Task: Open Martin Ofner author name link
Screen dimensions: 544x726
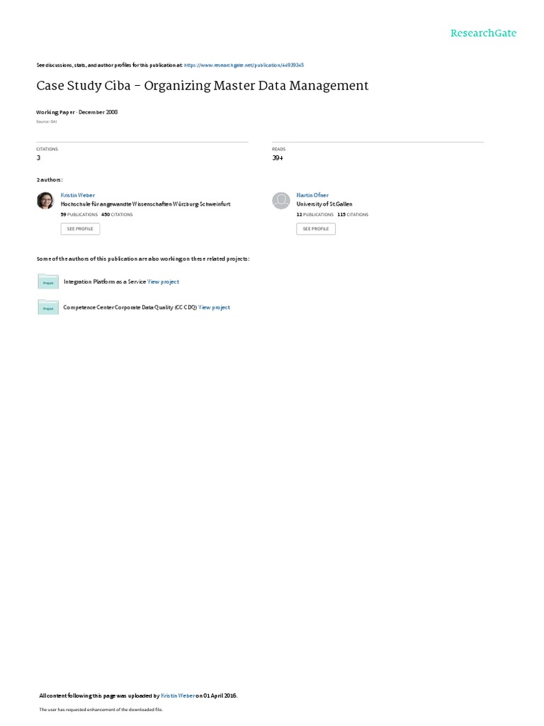Action: coord(312,196)
